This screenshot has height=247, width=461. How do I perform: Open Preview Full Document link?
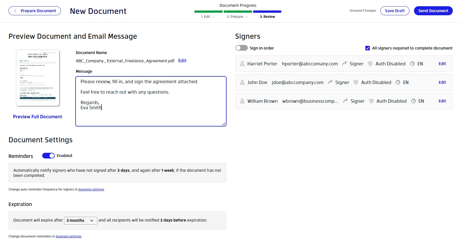pos(37,117)
